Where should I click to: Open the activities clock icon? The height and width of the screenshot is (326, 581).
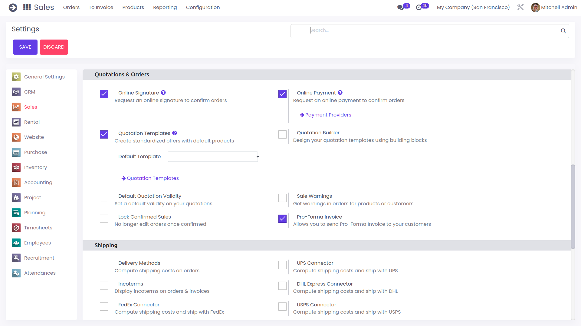pos(419,8)
